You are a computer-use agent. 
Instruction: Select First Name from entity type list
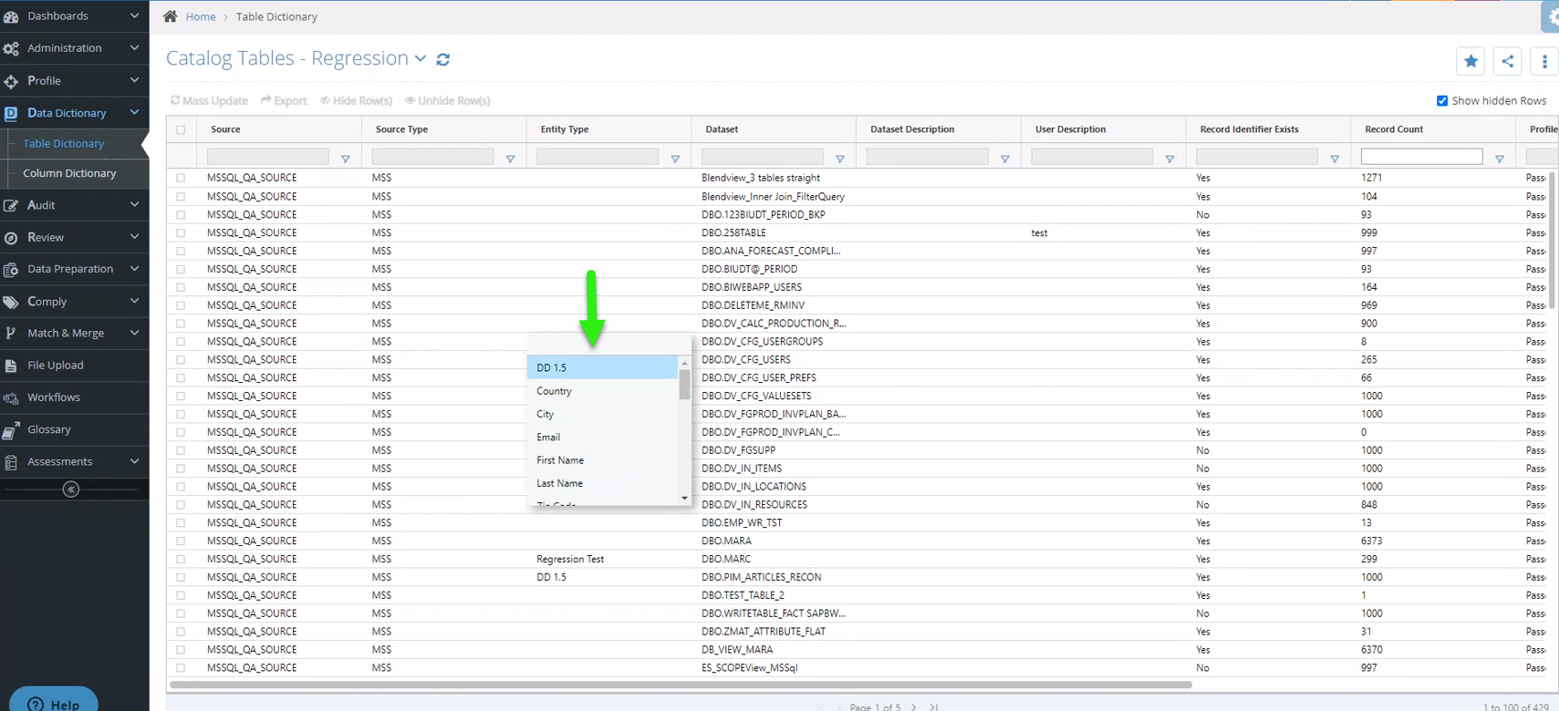tap(603, 460)
